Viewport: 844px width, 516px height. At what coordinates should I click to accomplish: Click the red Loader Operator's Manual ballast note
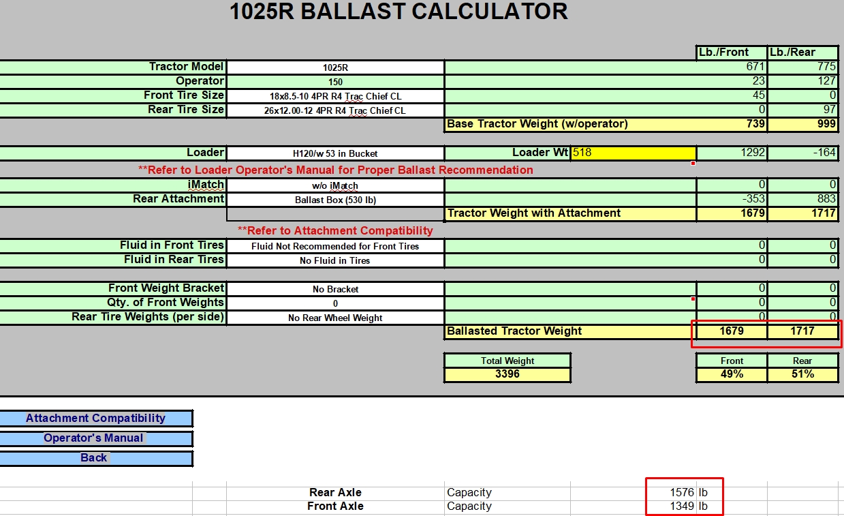(x=335, y=170)
